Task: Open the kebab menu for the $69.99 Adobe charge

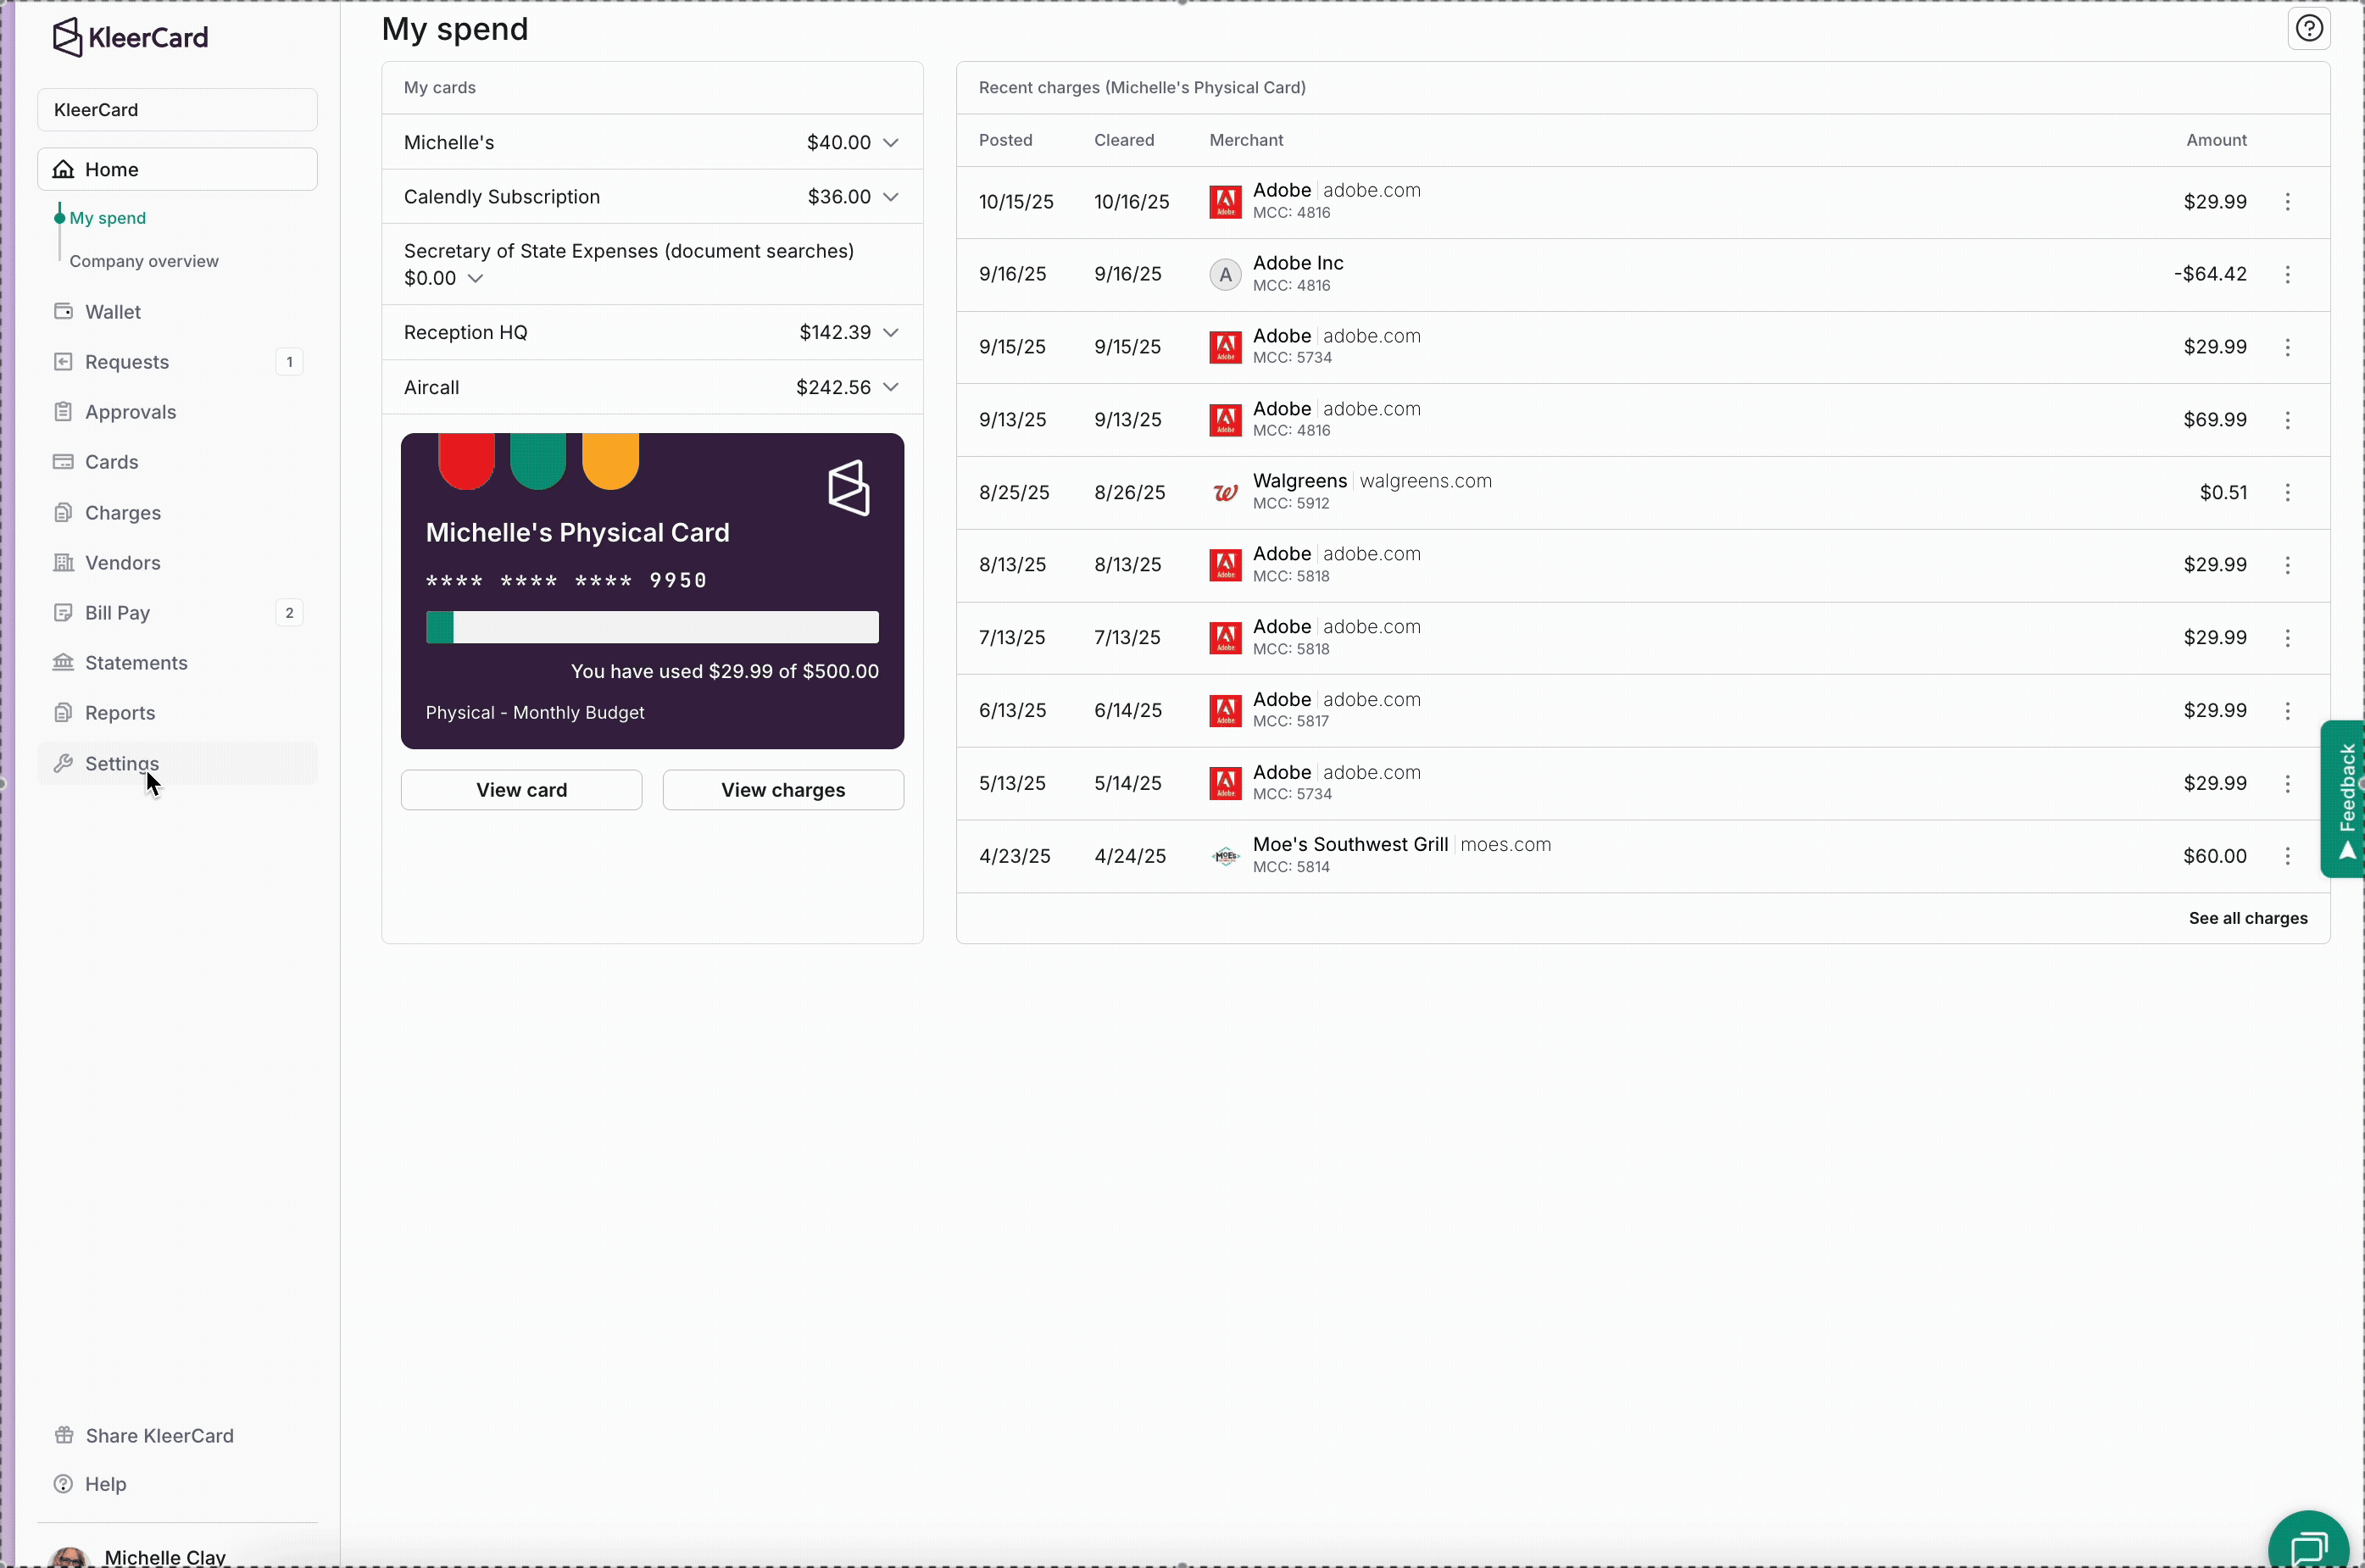Action: point(2289,420)
